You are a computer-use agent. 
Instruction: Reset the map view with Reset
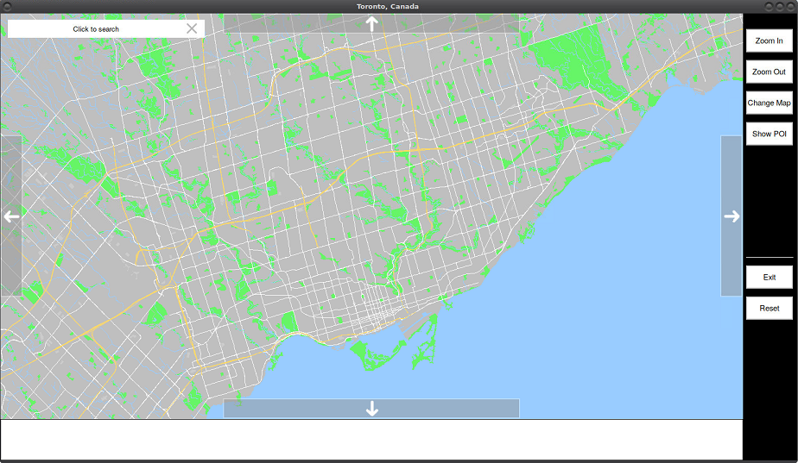(x=769, y=308)
